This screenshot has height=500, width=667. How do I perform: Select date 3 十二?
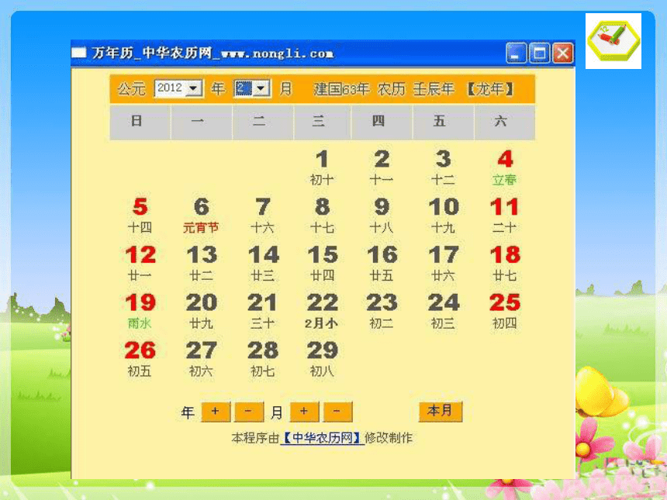coord(444,168)
